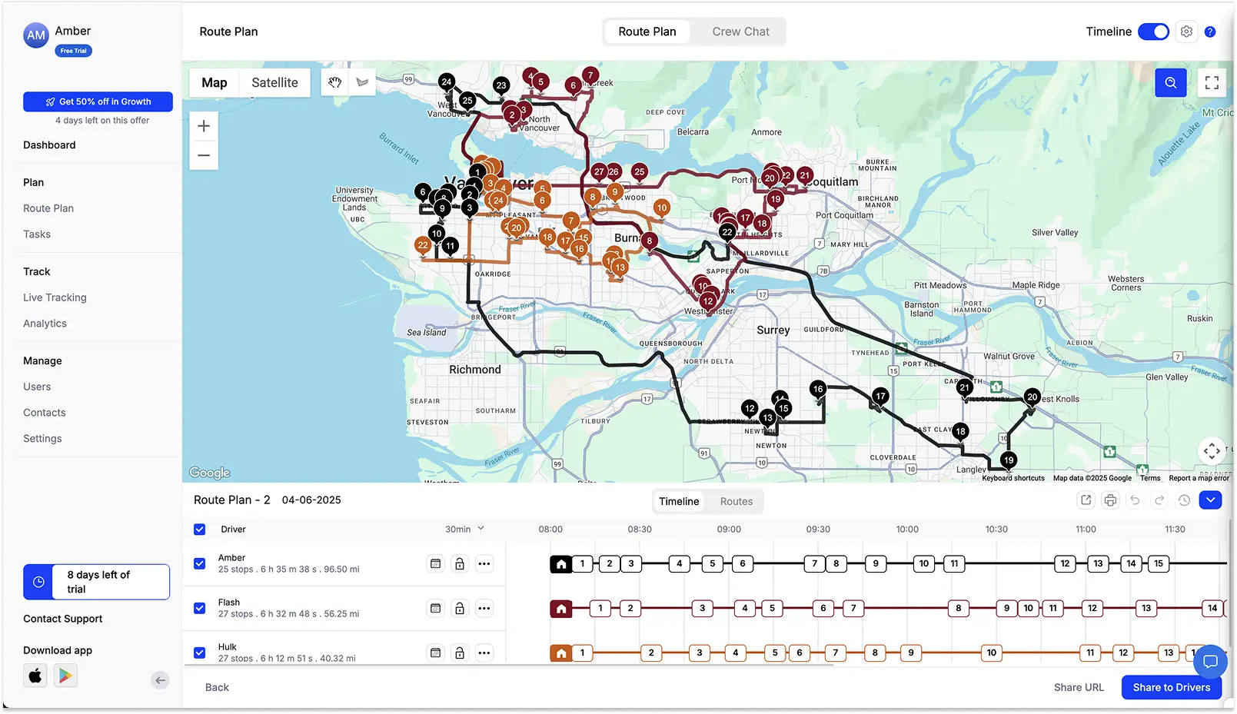Image resolution: width=1237 pixels, height=714 pixels.
Task: Switch to the Crew Chat tab
Action: 740,32
